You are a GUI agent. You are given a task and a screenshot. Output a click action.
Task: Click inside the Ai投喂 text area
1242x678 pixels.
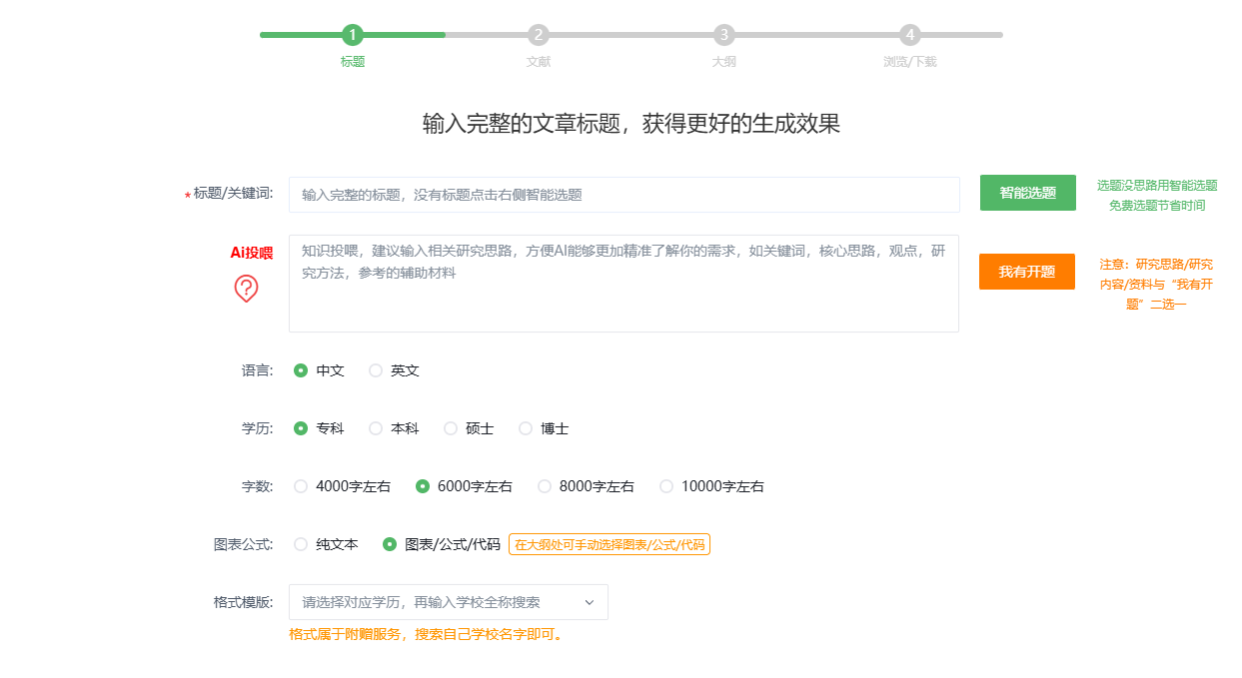[x=623, y=283]
